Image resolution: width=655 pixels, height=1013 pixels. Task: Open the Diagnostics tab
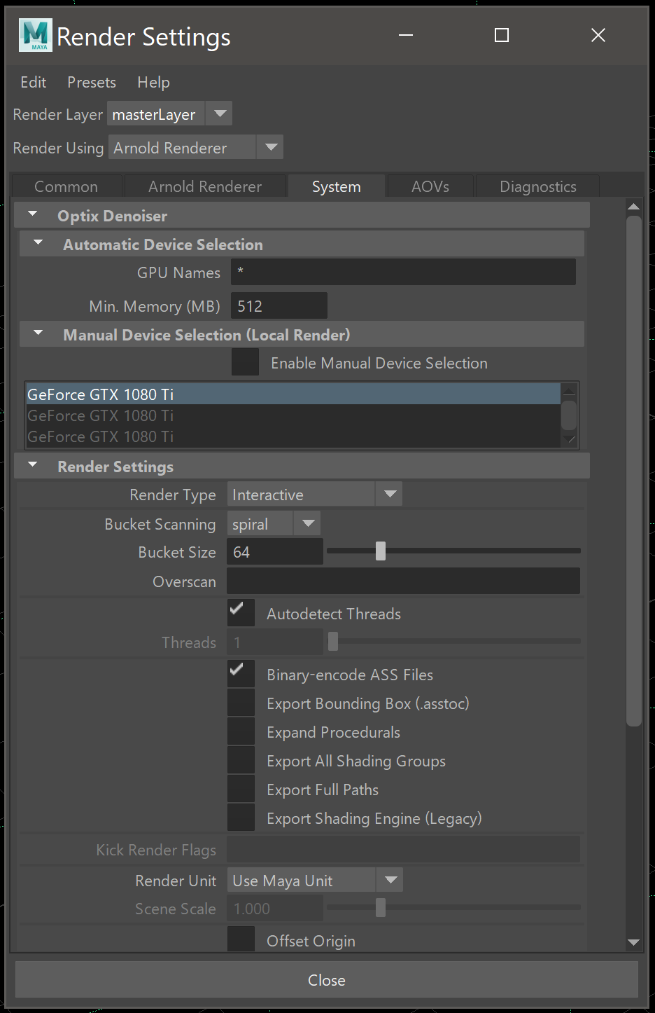(537, 186)
